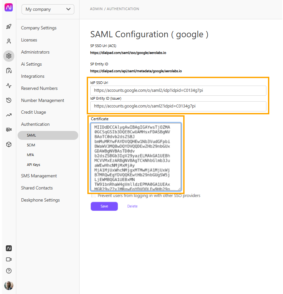Click into the IdP SSO Url field
The width and height of the screenshot is (283, 294).
178,90
